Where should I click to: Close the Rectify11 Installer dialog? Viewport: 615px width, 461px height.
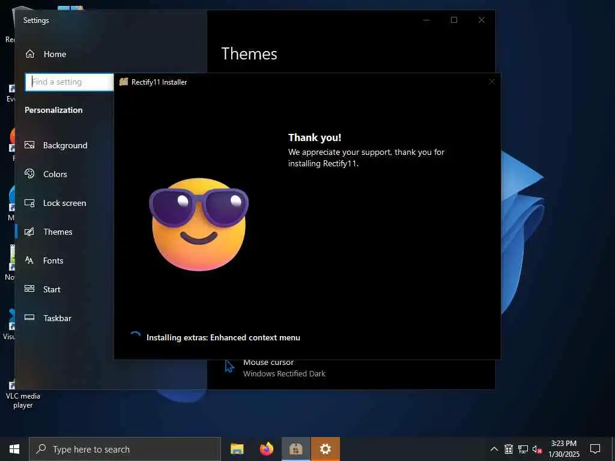coord(491,82)
